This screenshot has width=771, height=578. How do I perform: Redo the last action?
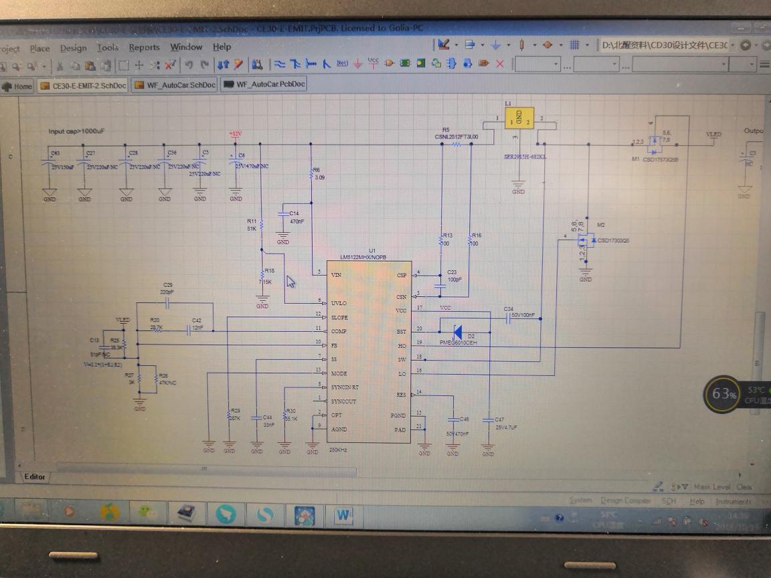coord(205,64)
